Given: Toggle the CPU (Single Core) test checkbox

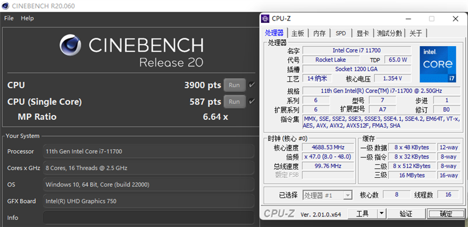Looking at the screenshot, I should [252, 101].
